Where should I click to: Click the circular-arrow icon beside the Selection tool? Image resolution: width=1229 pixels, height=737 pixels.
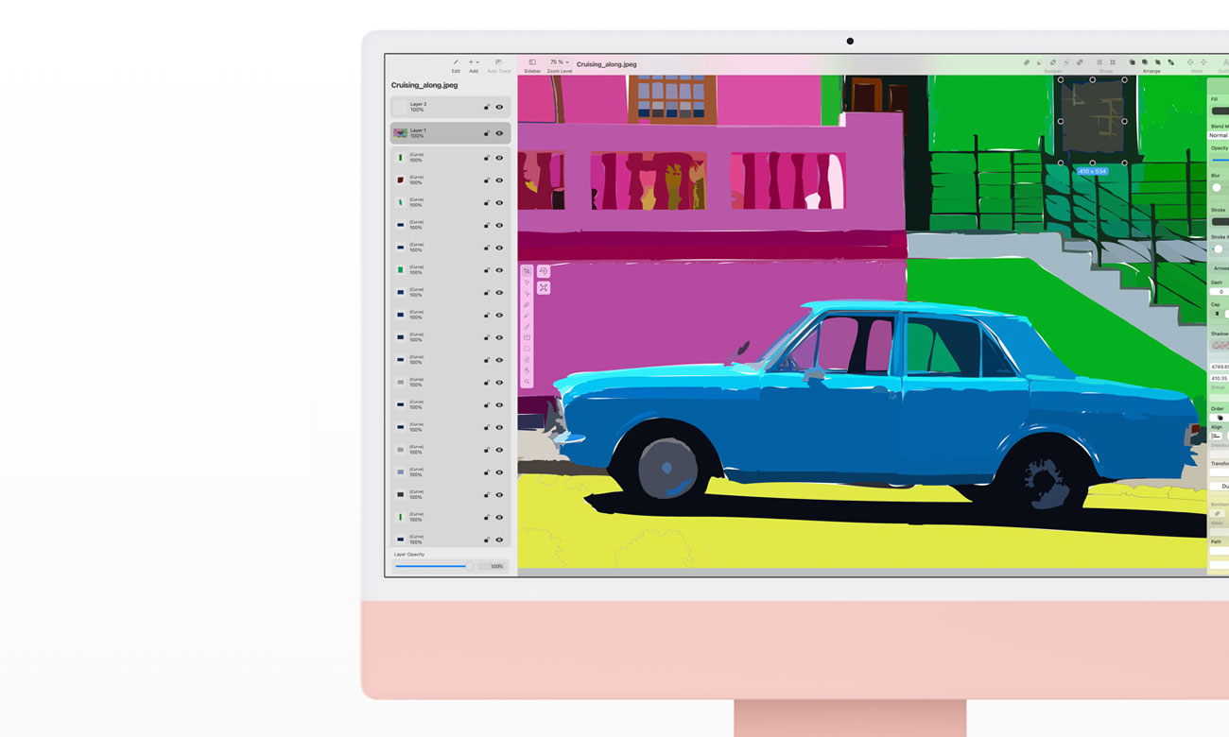coord(544,271)
